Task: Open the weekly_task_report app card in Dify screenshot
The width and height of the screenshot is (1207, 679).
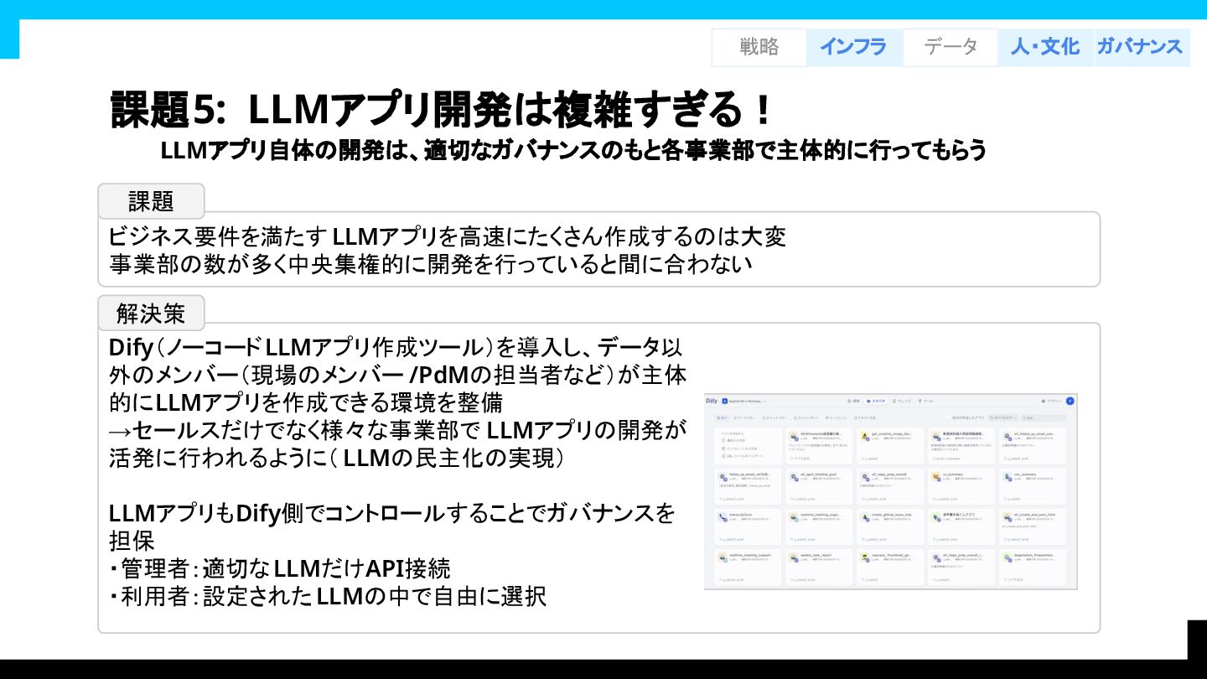Action: point(819,567)
